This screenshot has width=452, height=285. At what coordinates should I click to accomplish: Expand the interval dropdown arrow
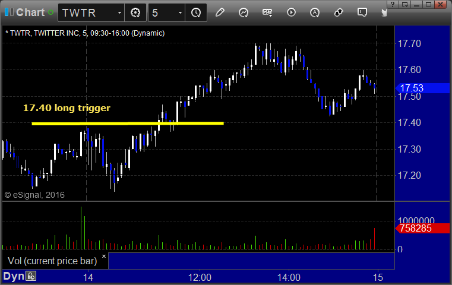click(180, 12)
